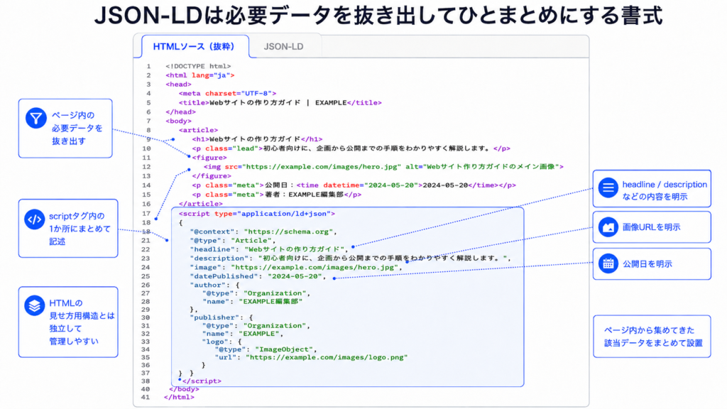
Task: Select the HTMLソース（抜粋） tab
Action: 194,46
